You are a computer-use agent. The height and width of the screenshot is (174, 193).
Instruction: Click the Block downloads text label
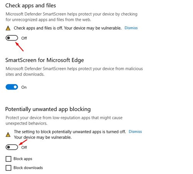pyautogui.click(x=28, y=168)
